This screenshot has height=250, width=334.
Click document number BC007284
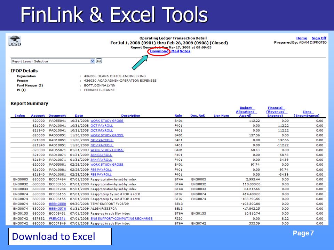coord(57,189)
